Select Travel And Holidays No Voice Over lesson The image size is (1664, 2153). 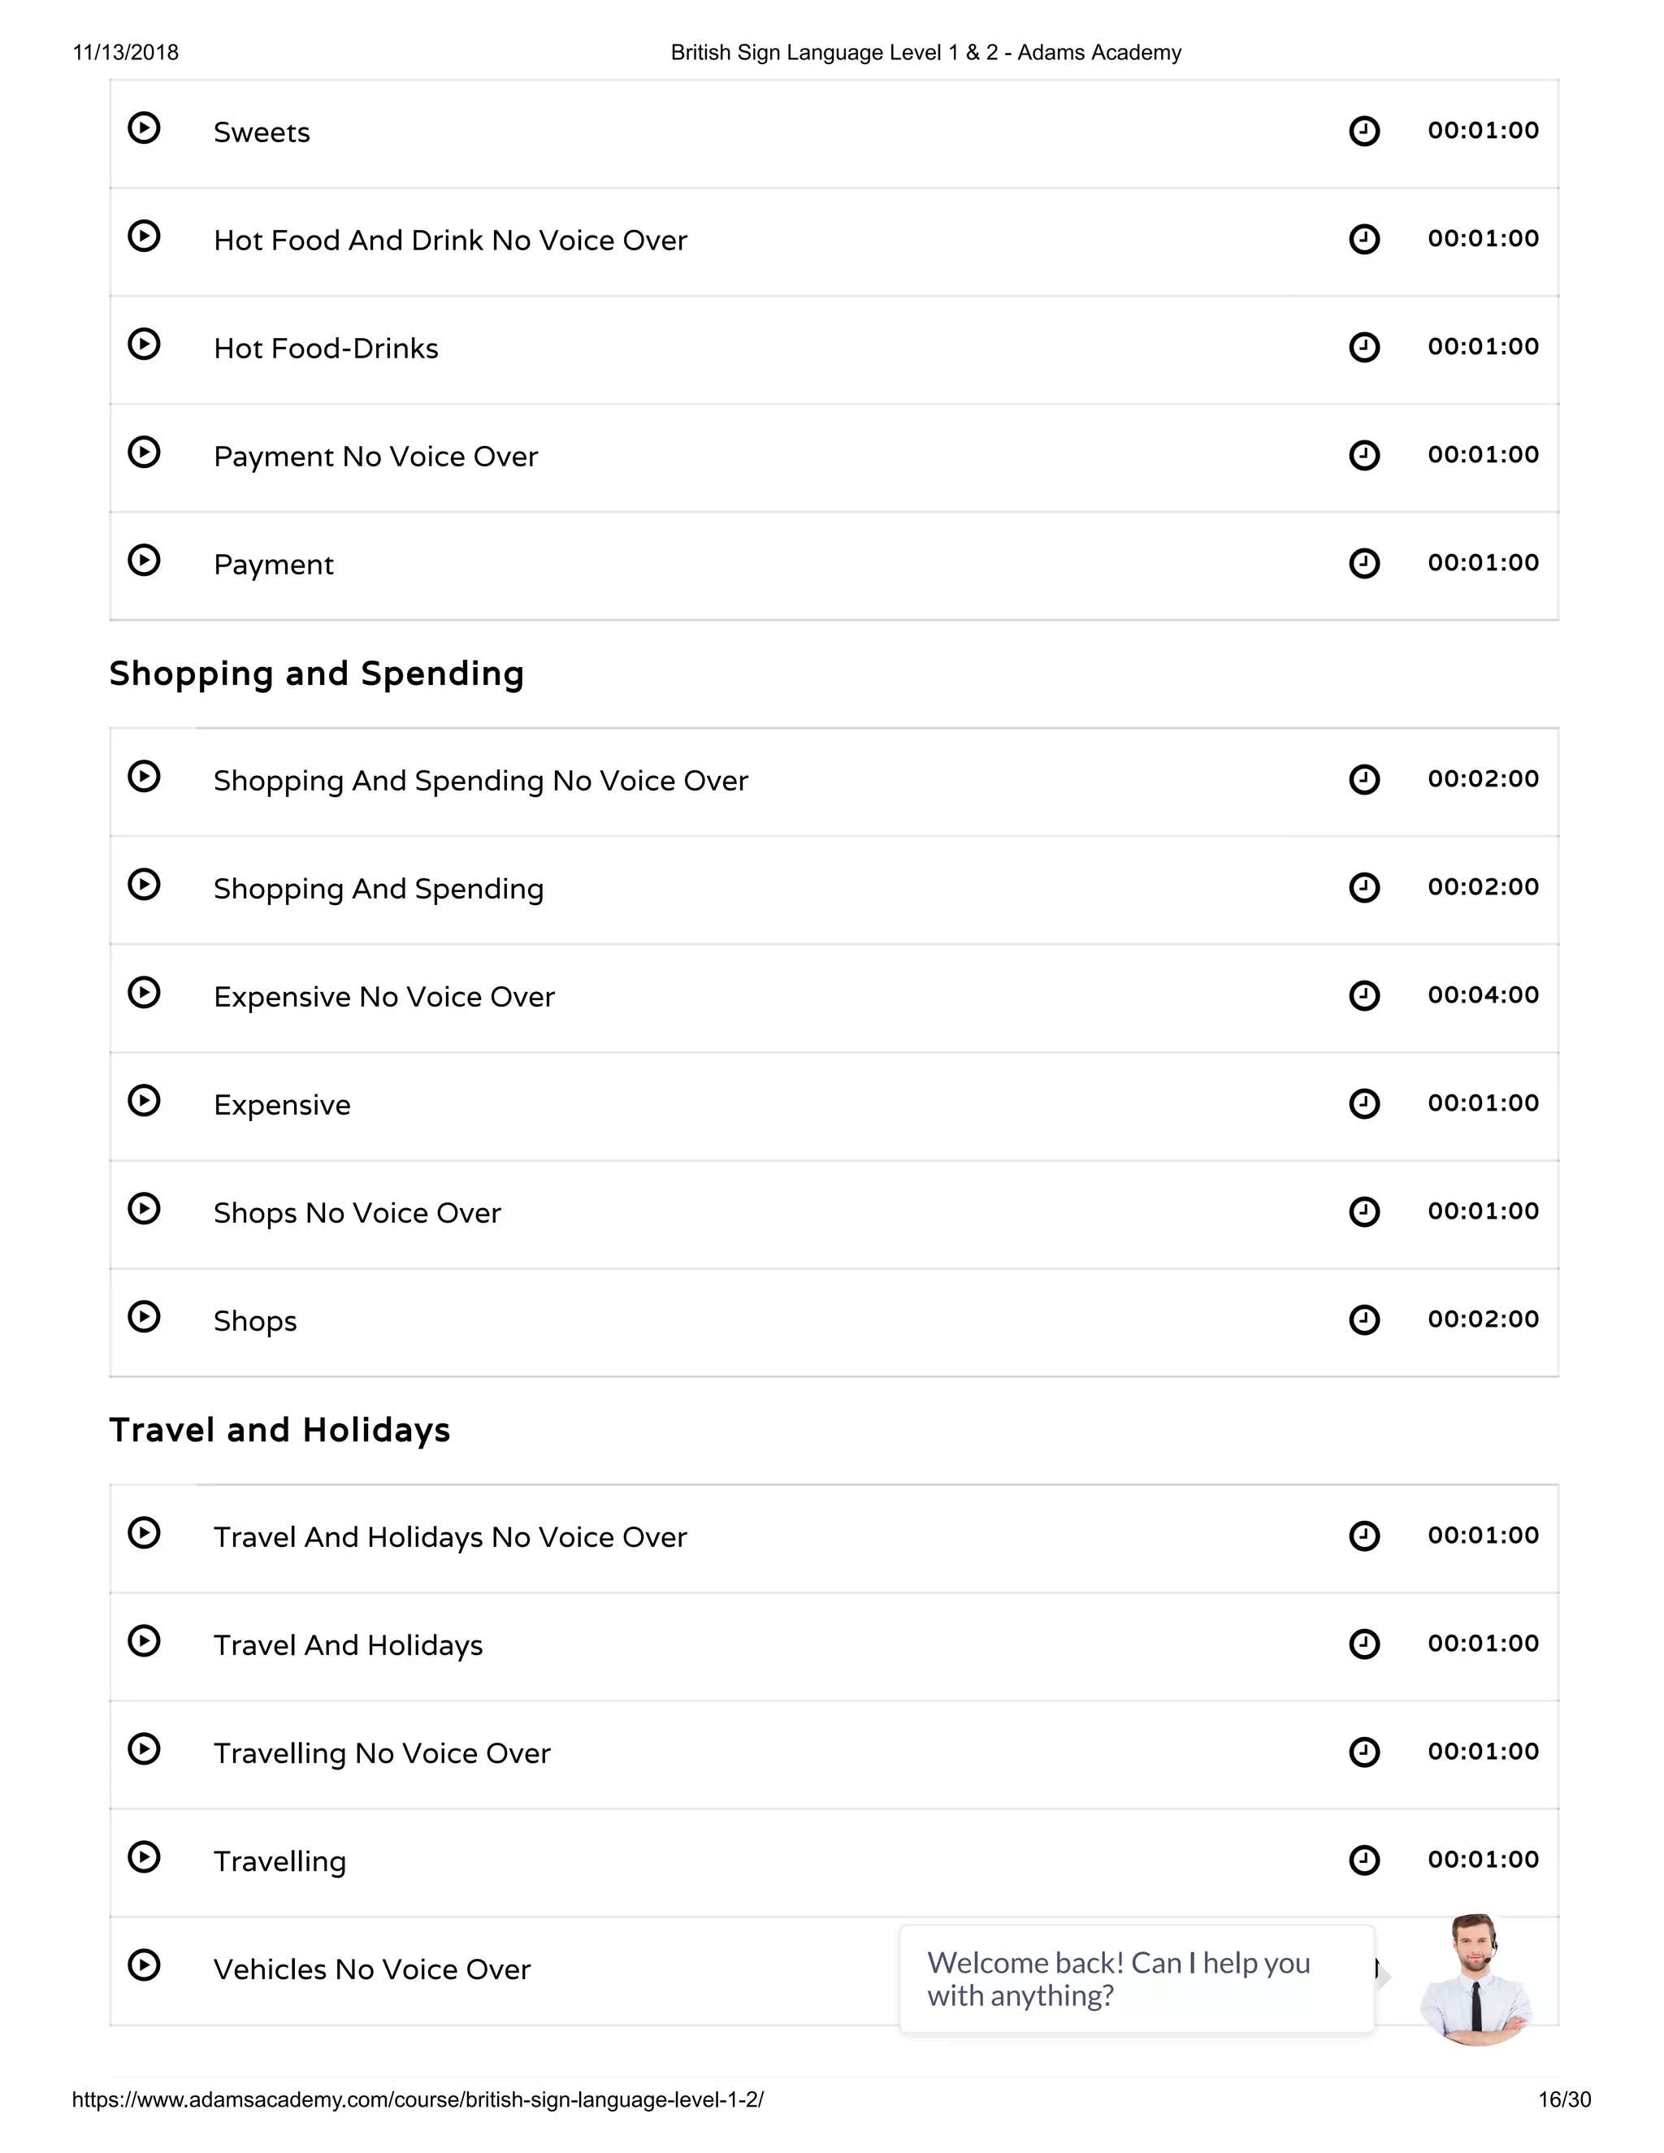point(450,1538)
